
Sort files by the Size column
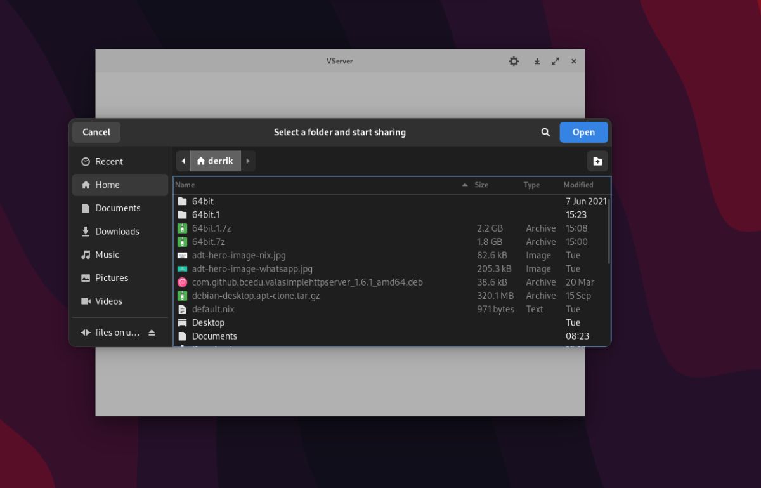(481, 185)
